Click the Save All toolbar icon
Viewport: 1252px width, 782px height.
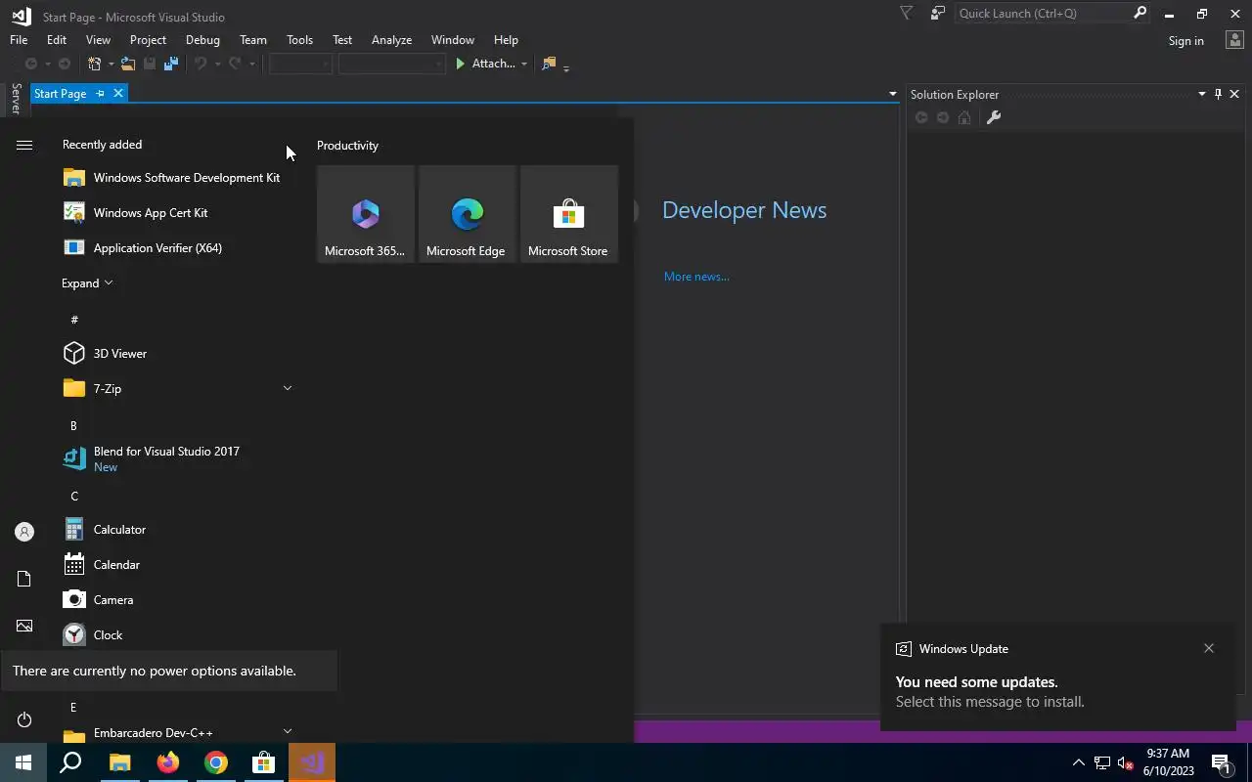(171, 64)
